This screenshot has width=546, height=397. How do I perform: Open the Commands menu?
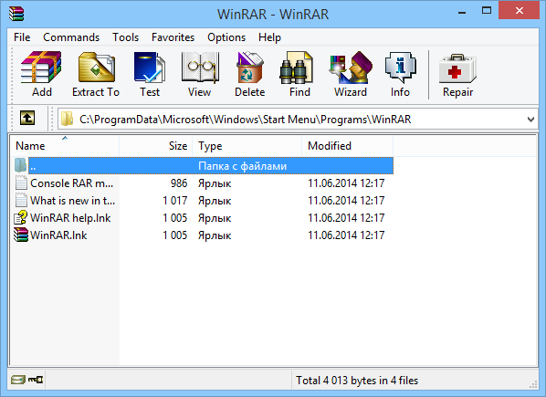71,37
